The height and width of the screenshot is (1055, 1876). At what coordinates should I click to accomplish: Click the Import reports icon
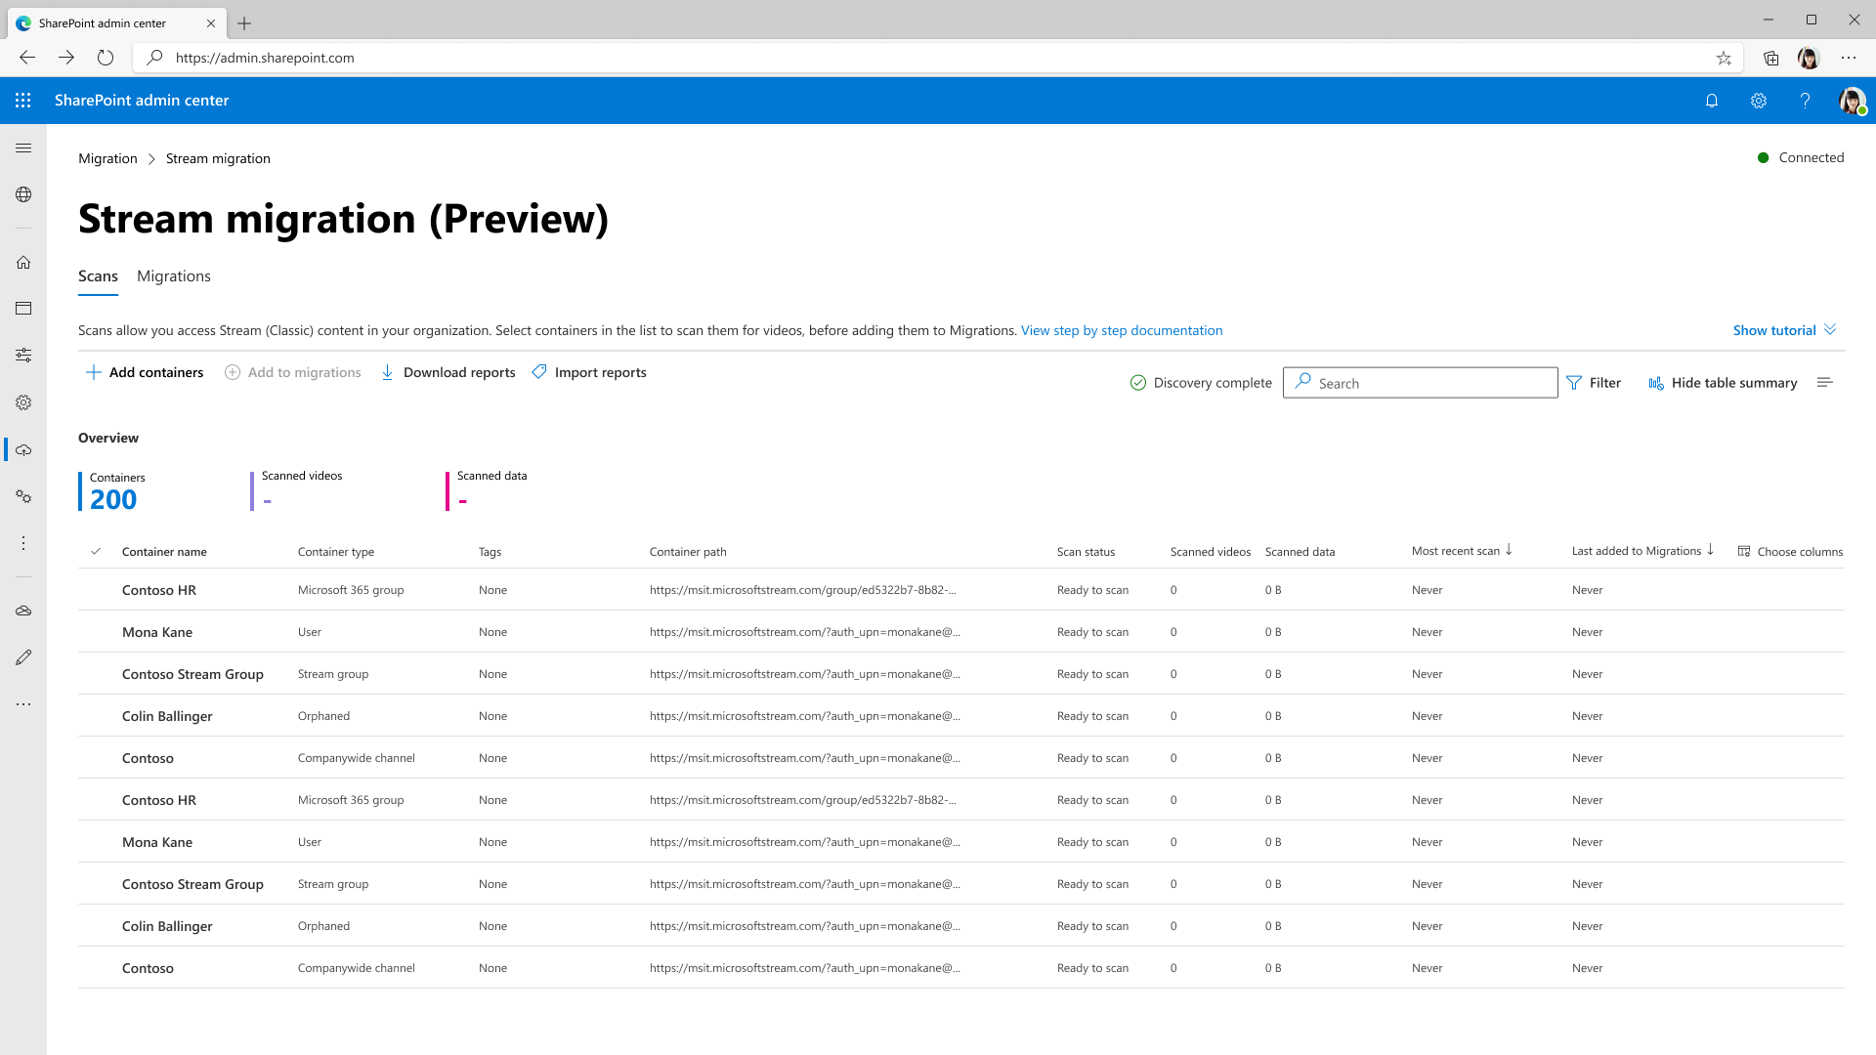coord(540,372)
